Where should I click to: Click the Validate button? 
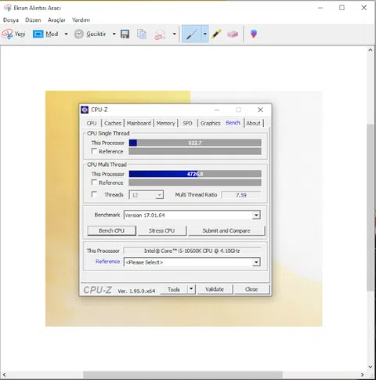click(215, 289)
